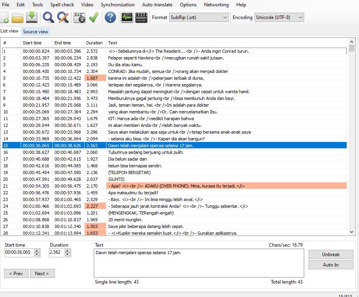Click the list scrollbar up arrow
This screenshot has width=359, height=297.
click(351, 42)
